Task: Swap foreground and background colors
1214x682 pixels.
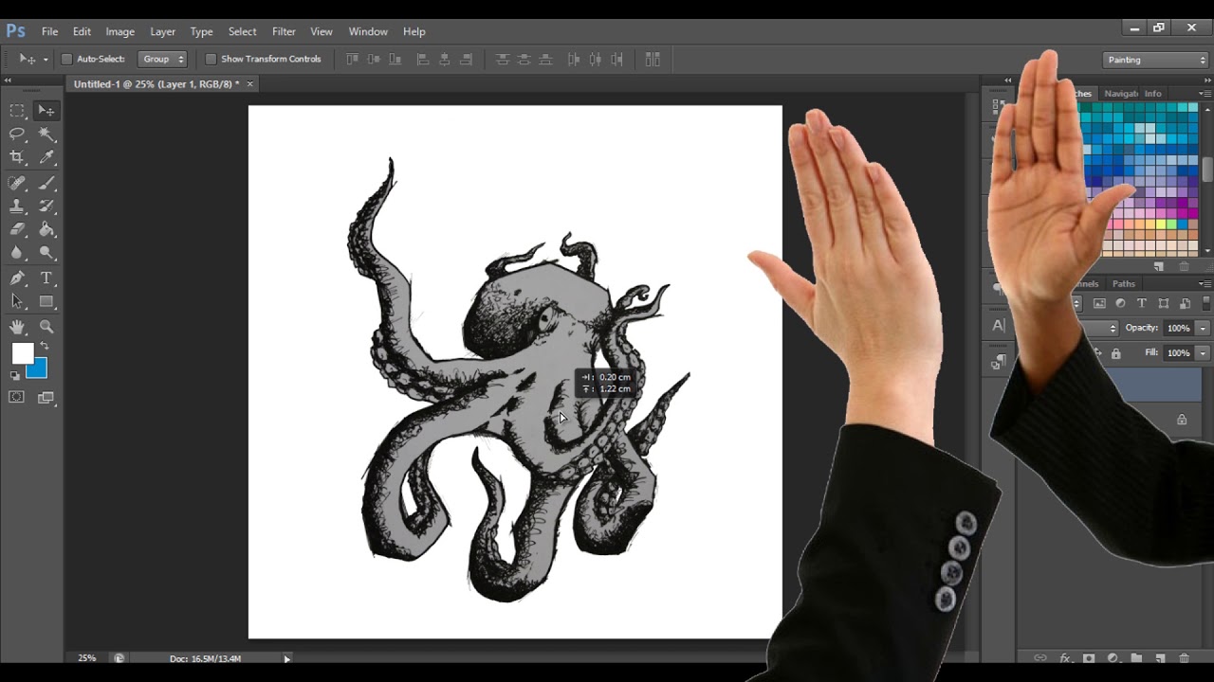Action: (44, 347)
